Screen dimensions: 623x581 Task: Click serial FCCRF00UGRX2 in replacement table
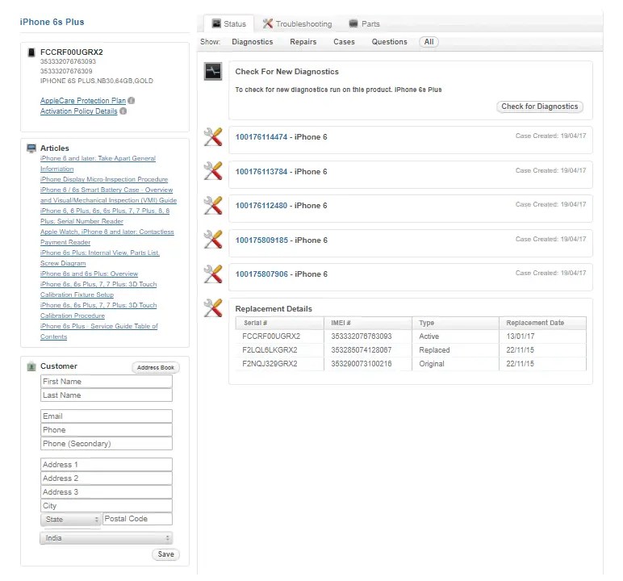pos(271,336)
